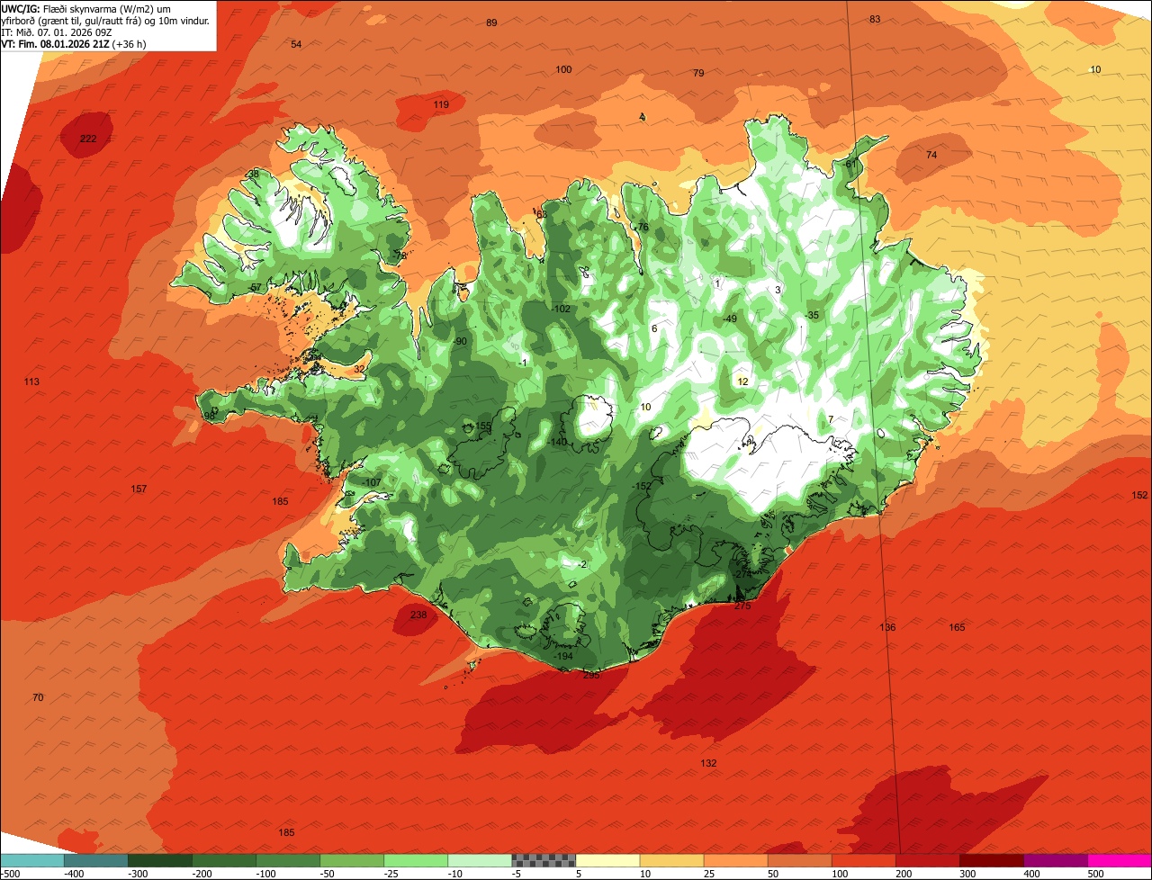
Task: Click the '12' value north of Vatnajökull
Action: [x=742, y=382]
